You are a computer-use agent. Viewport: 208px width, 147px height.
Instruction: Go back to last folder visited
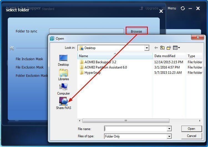tap(156, 48)
